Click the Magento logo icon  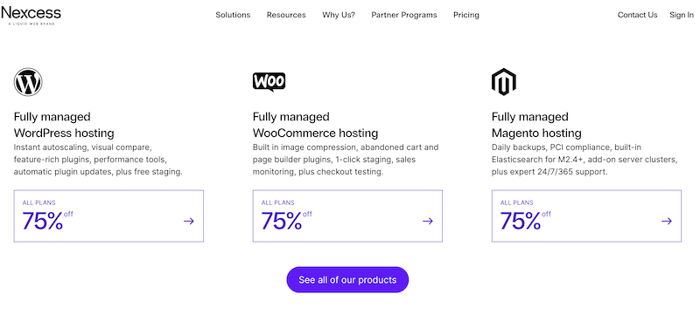[x=504, y=82]
